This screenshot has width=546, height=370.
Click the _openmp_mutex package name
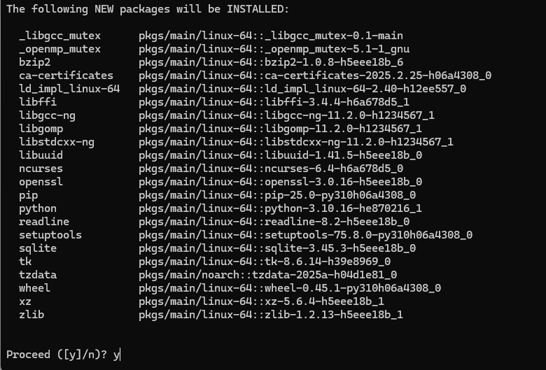(x=60, y=49)
